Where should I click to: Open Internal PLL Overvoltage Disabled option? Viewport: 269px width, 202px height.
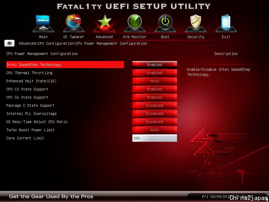click(x=154, y=114)
